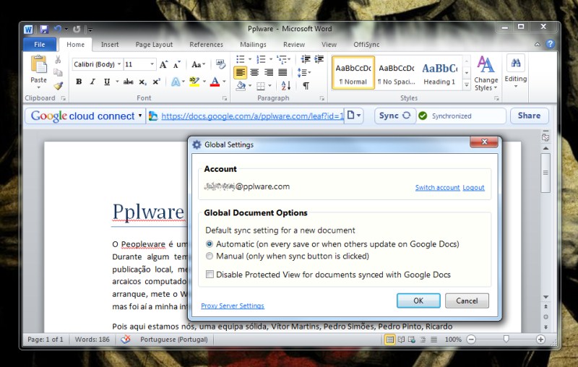Screen dimensions: 578x367
Task: Activate the Format Painter brush
Action: pyautogui.click(x=59, y=85)
